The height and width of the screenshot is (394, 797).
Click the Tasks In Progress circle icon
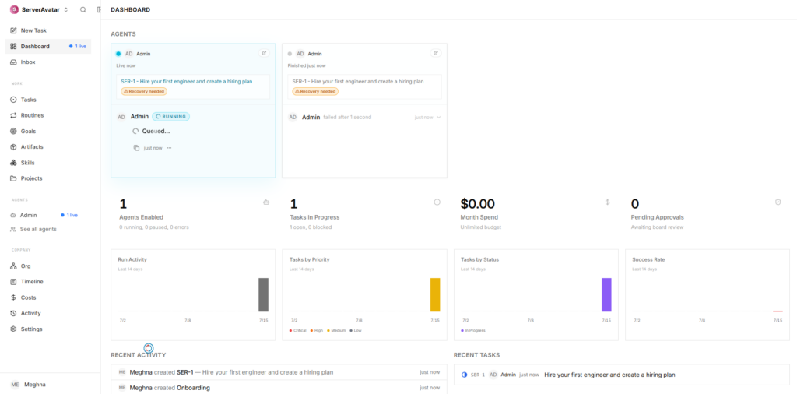pos(437,202)
